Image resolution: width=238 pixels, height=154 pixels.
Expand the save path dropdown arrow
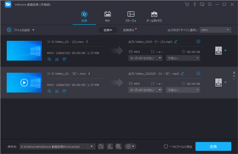[x=92, y=146]
